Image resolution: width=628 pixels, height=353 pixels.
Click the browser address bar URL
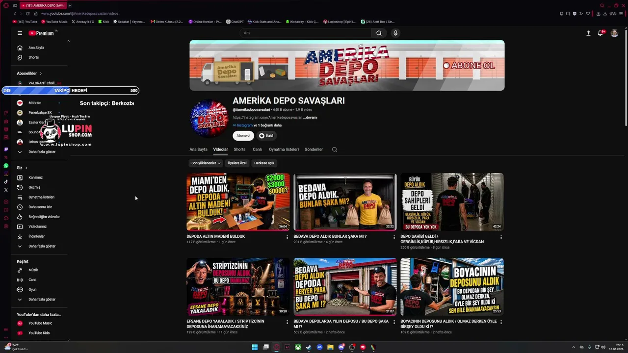[80, 13]
